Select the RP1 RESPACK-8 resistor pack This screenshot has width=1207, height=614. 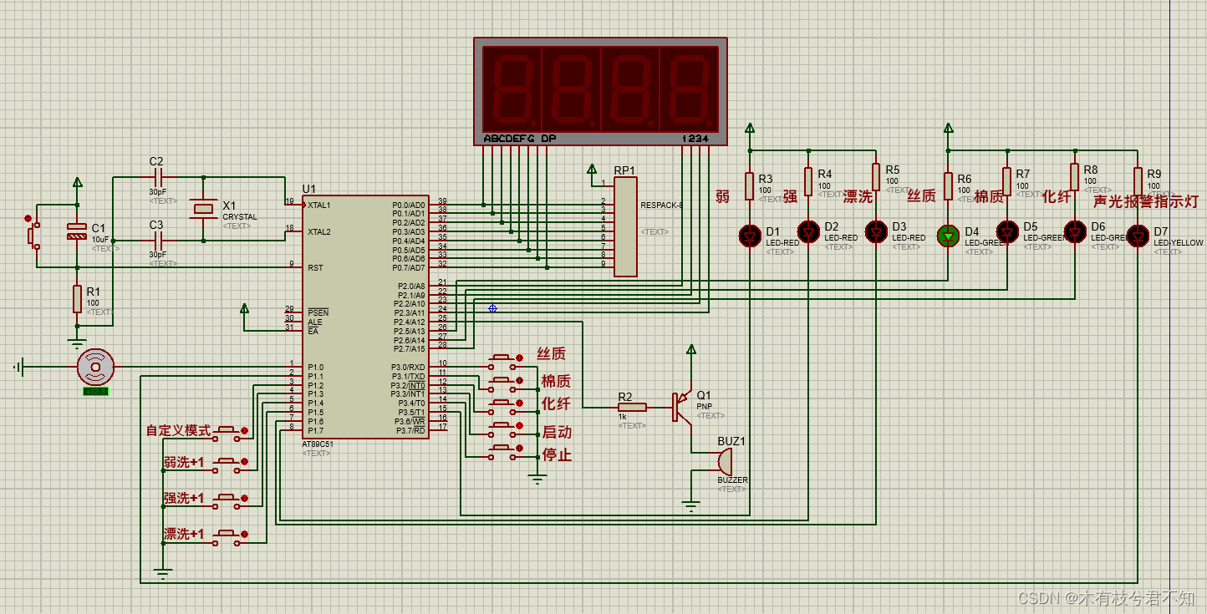click(625, 226)
